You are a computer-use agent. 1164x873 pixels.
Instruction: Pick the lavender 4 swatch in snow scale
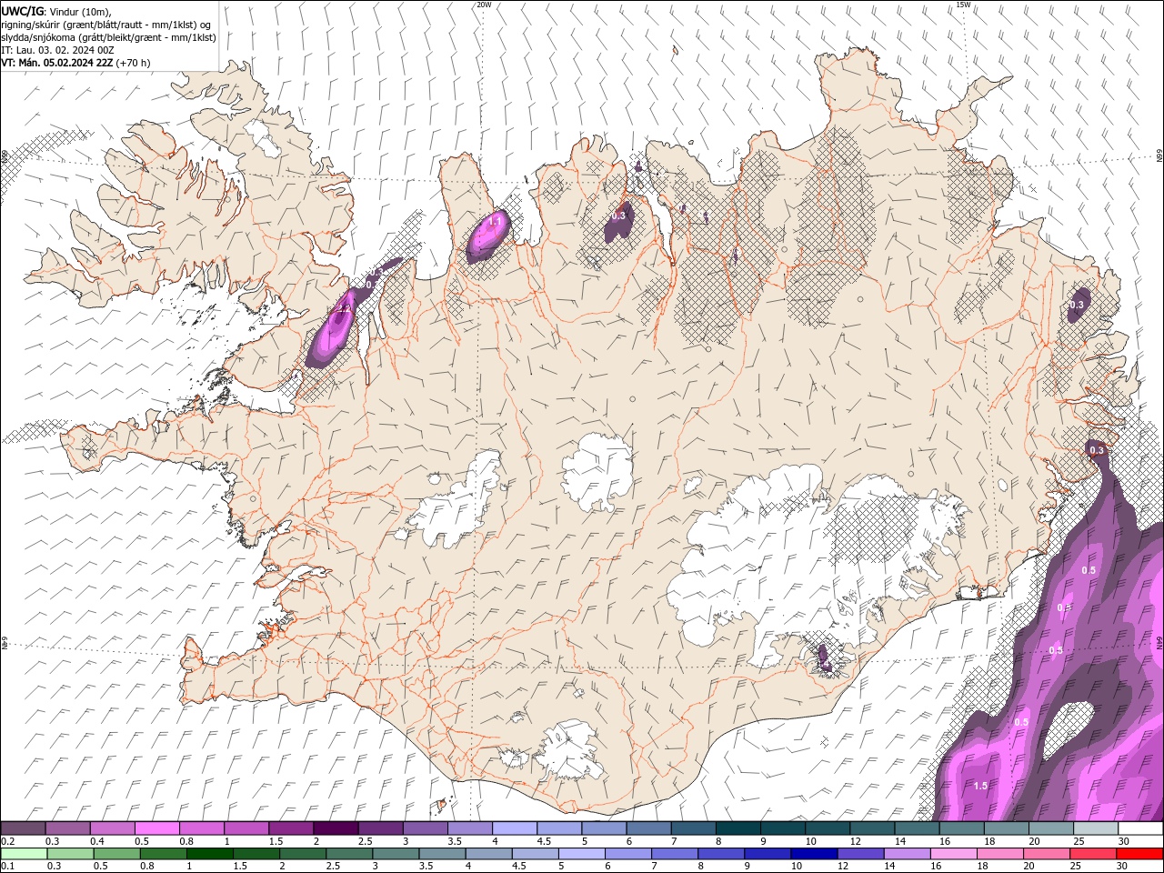[x=516, y=828]
